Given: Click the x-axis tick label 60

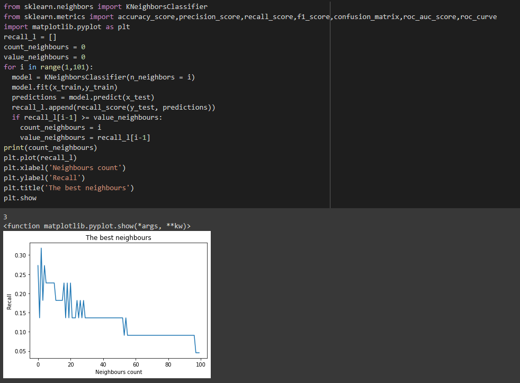Looking at the screenshot, I should [136, 364].
